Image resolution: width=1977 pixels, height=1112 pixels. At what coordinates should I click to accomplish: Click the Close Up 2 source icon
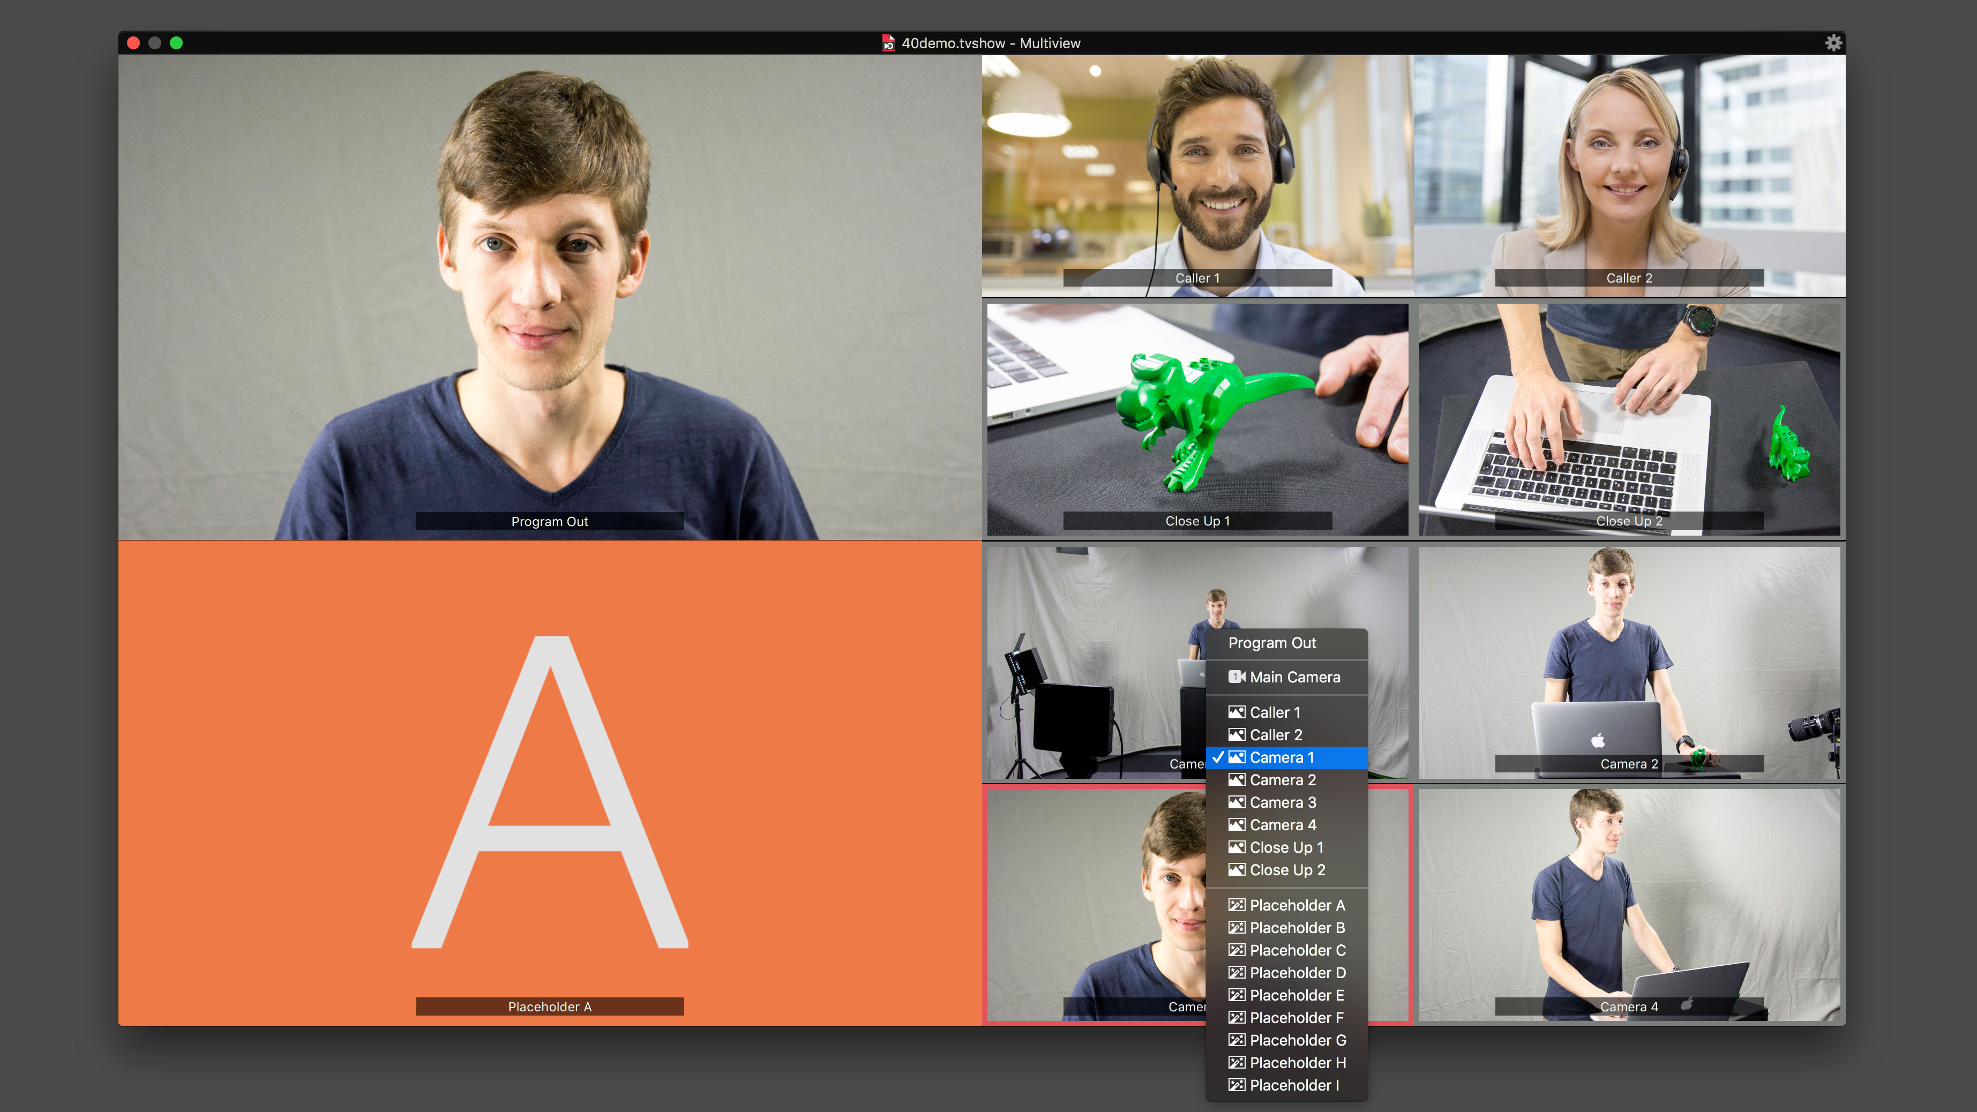coord(1234,871)
